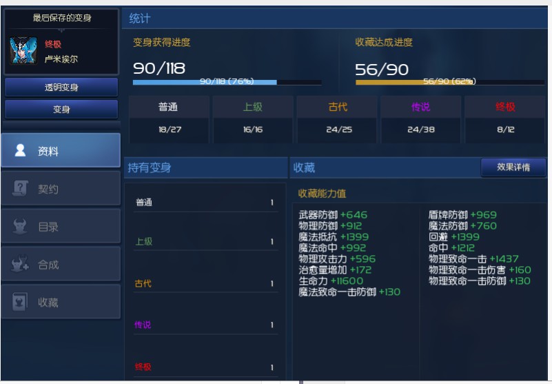Expand the 传说 row in 持有变身 list
The image size is (552, 384).
pyautogui.click(x=205, y=325)
